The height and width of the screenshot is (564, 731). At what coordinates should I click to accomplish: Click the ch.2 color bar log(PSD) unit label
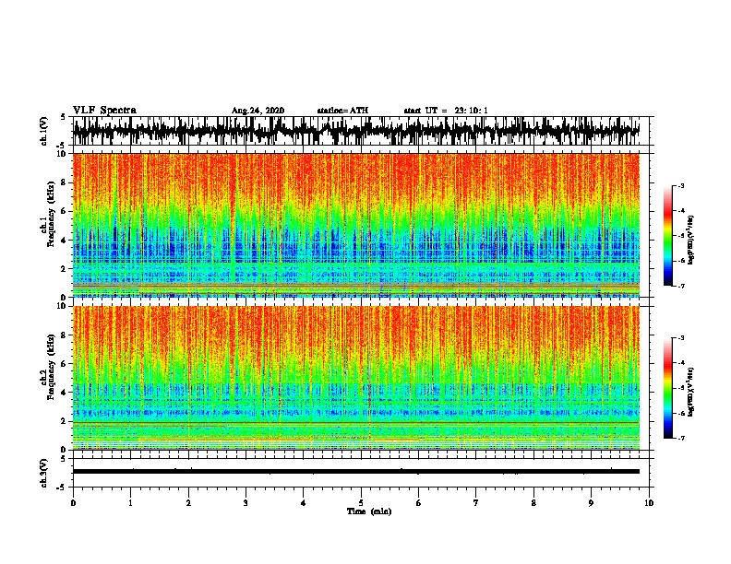click(x=691, y=392)
